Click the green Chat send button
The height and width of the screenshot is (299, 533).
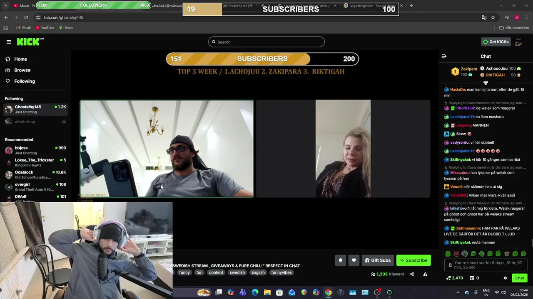coord(519,278)
